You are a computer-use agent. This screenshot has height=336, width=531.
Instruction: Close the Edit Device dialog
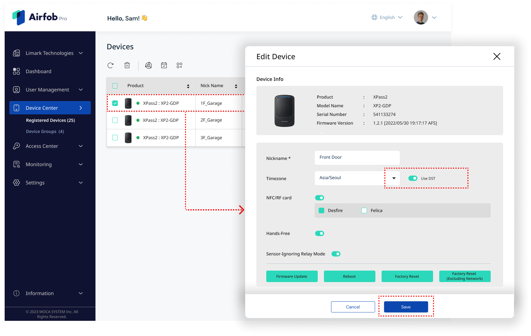pos(497,56)
